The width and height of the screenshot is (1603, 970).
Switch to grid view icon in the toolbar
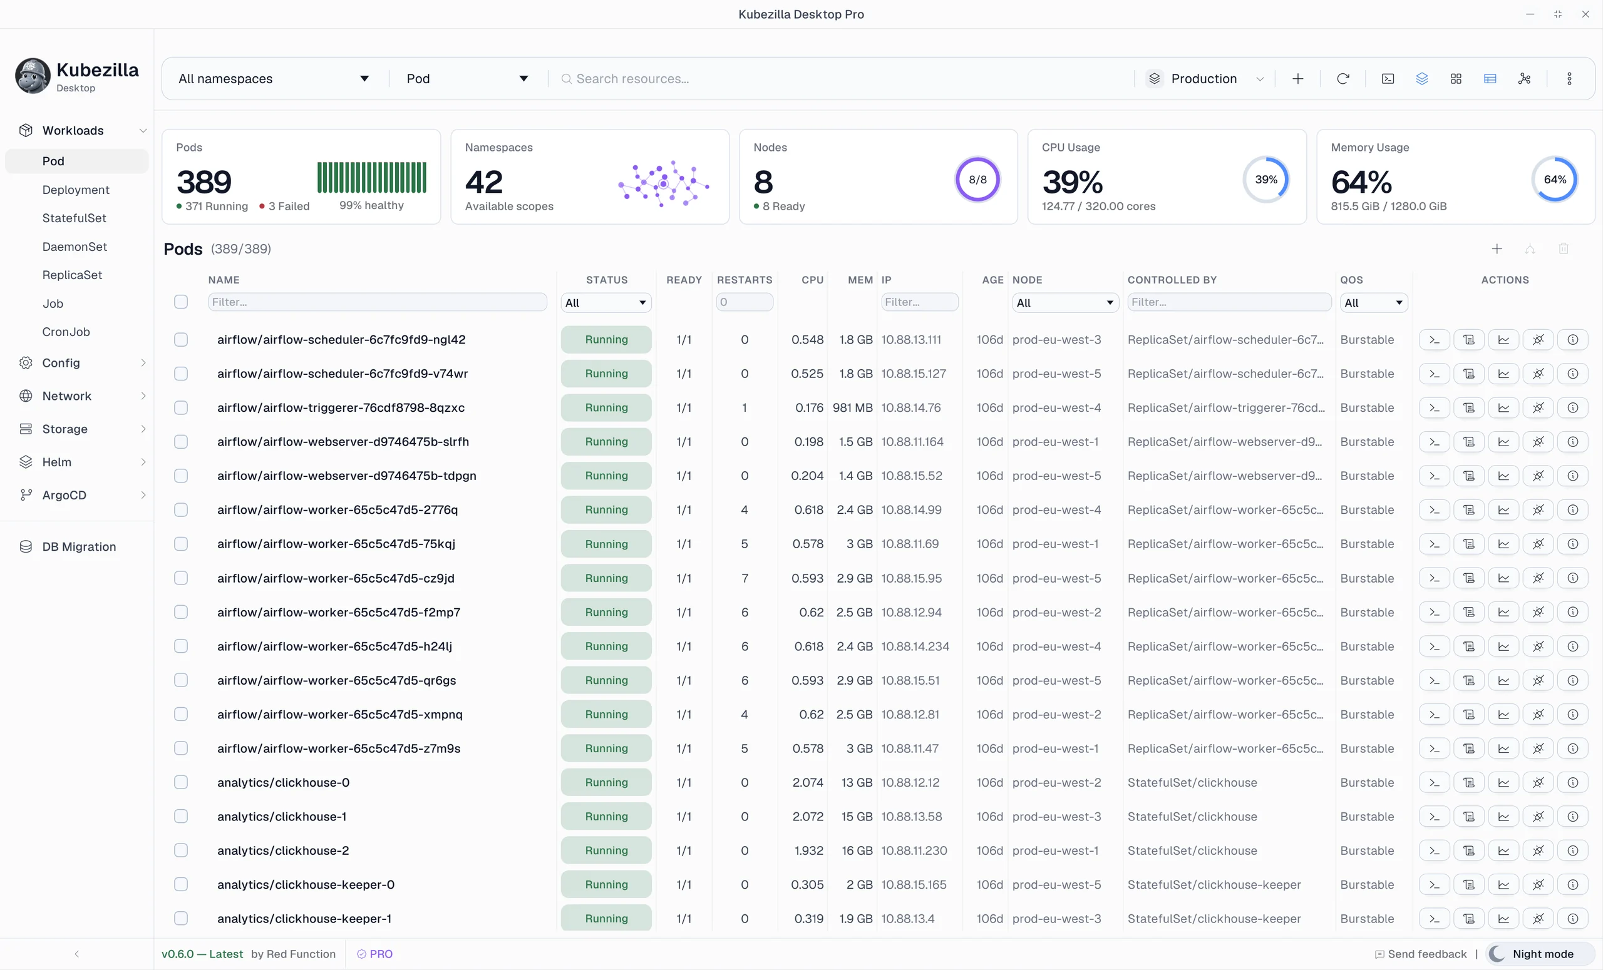1456,79
